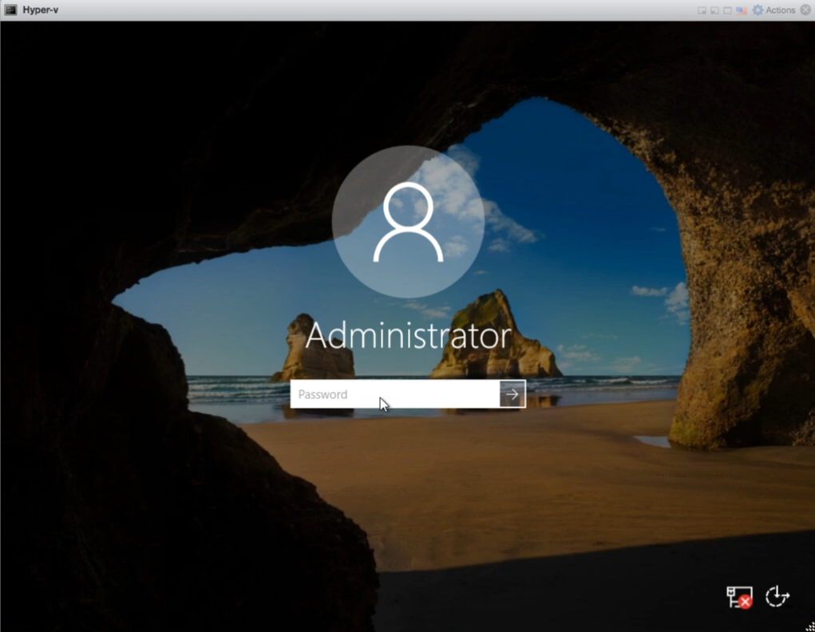
Task: Select the US flag keyboard layout icon
Action: click(x=742, y=10)
